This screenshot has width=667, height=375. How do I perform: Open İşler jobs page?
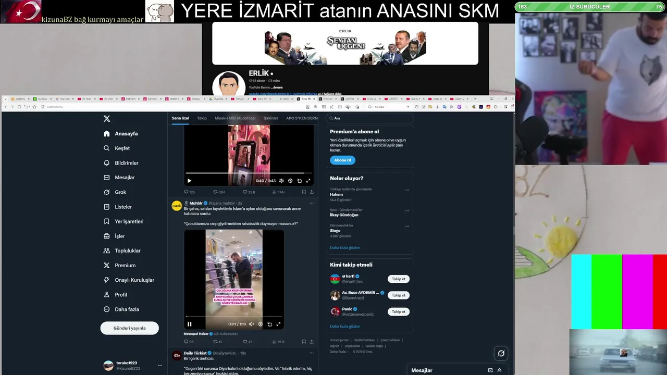click(x=114, y=236)
